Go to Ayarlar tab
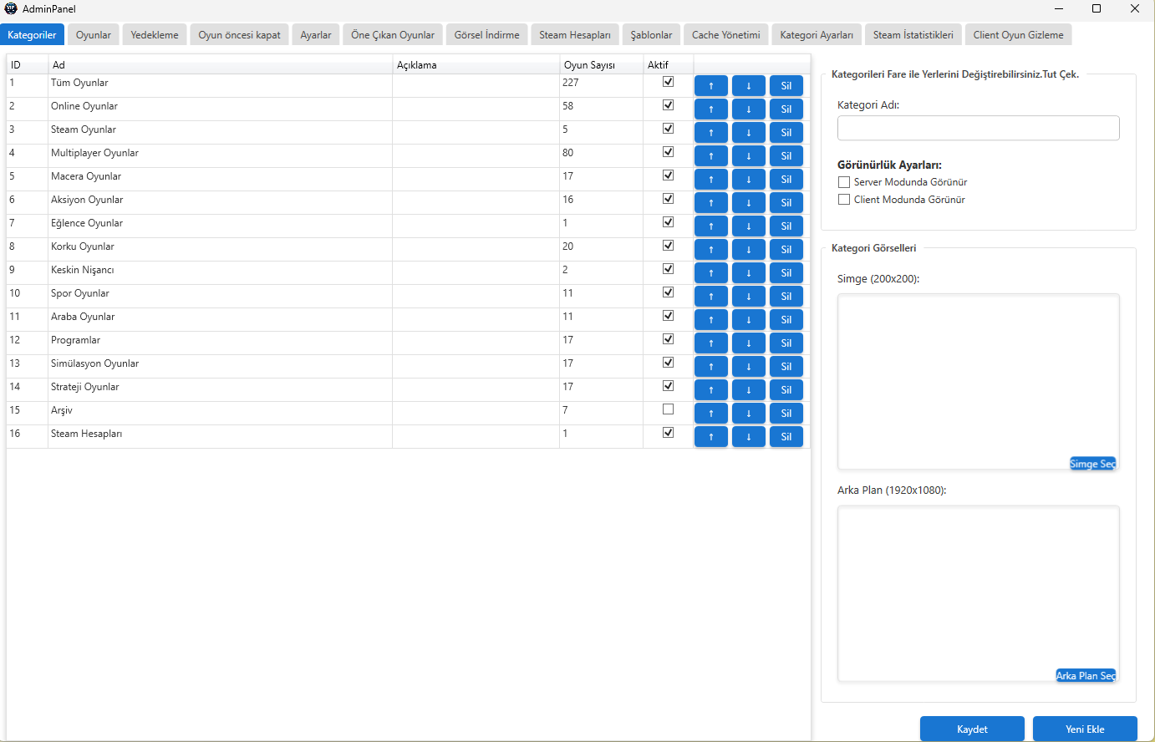Image resolution: width=1155 pixels, height=742 pixels. point(316,35)
